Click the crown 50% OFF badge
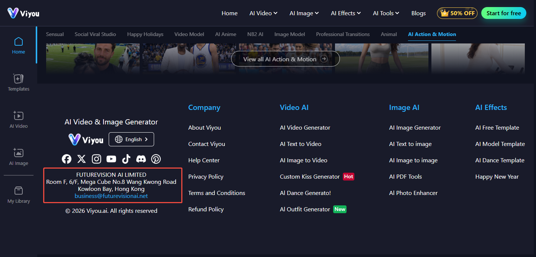The width and height of the screenshot is (536, 257). [457, 13]
